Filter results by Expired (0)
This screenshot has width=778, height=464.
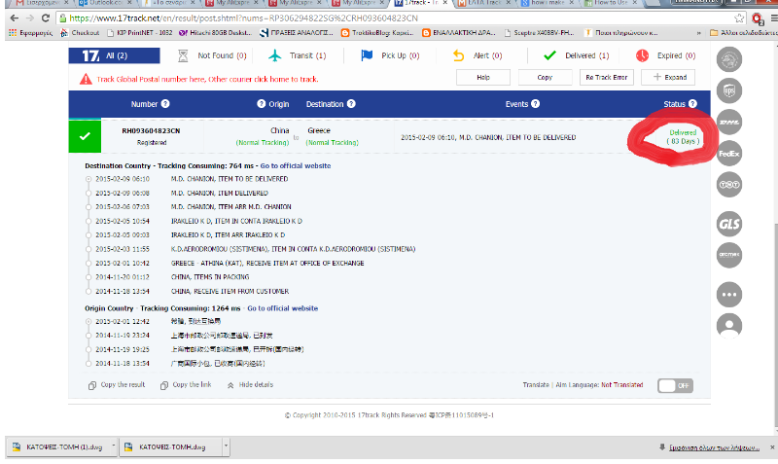click(665, 55)
